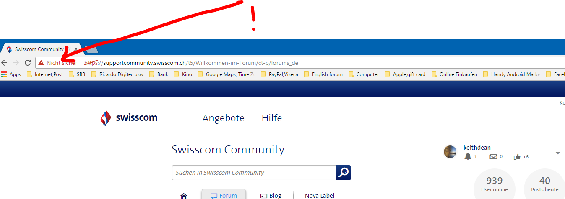This screenshot has height=199, width=565.
Task: Open the Nova Label link
Action: [319, 195]
